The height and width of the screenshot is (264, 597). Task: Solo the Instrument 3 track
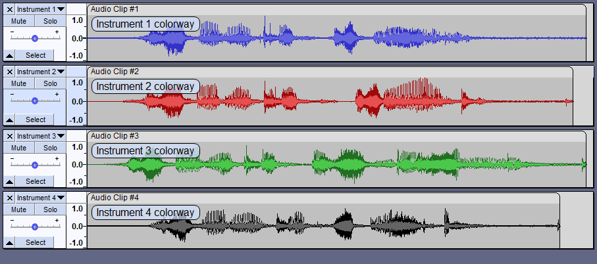click(x=50, y=148)
